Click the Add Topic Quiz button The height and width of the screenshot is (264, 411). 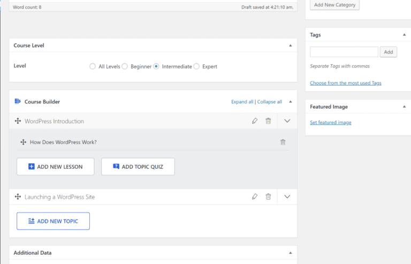point(138,167)
